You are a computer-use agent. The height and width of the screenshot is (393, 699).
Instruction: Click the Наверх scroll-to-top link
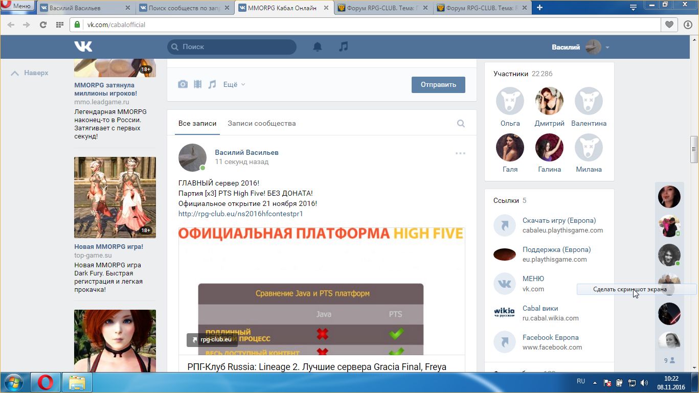[x=30, y=73]
